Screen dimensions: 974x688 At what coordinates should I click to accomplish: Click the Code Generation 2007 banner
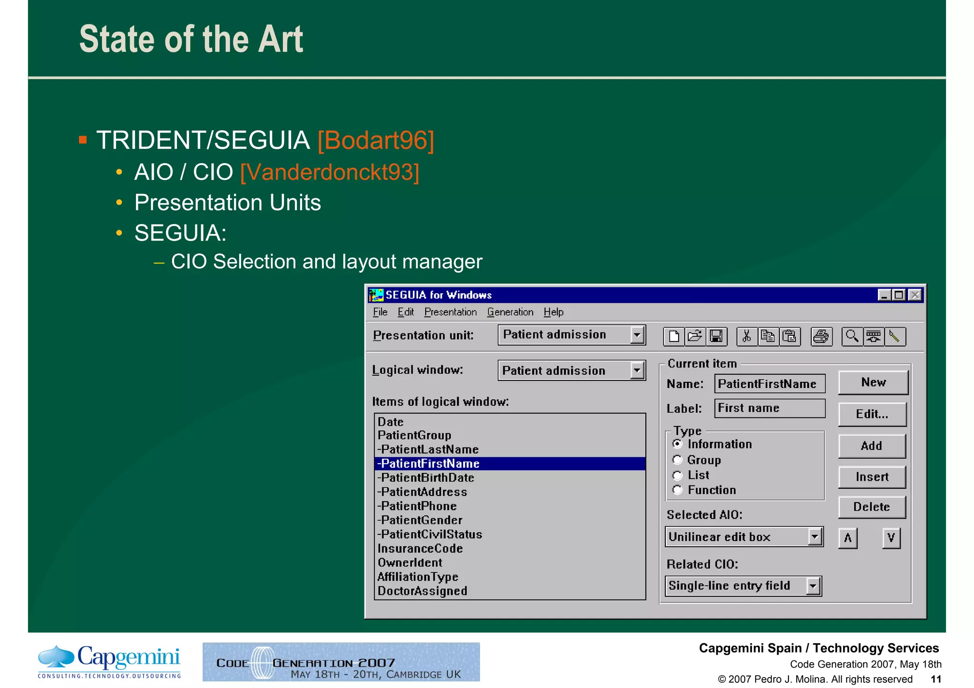[x=341, y=662]
